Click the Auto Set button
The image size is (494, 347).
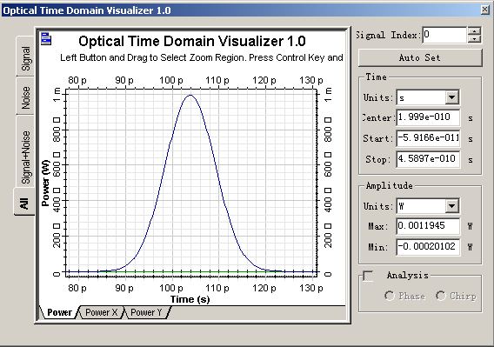[420, 57]
